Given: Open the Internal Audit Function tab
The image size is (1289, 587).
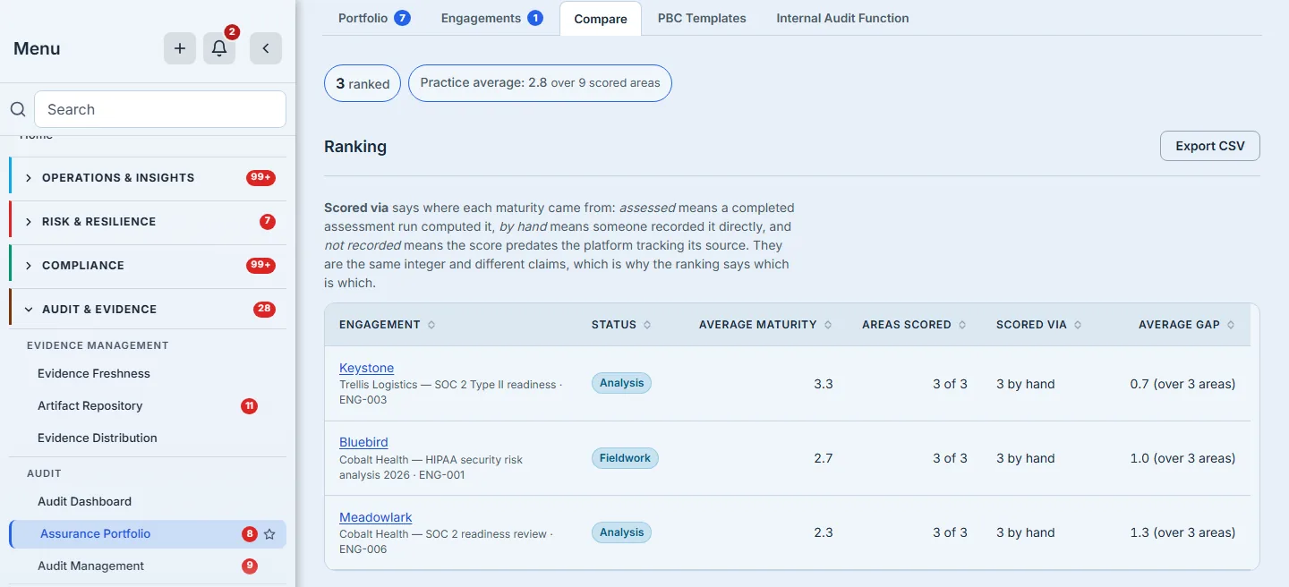Looking at the screenshot, I should [842, 18].
